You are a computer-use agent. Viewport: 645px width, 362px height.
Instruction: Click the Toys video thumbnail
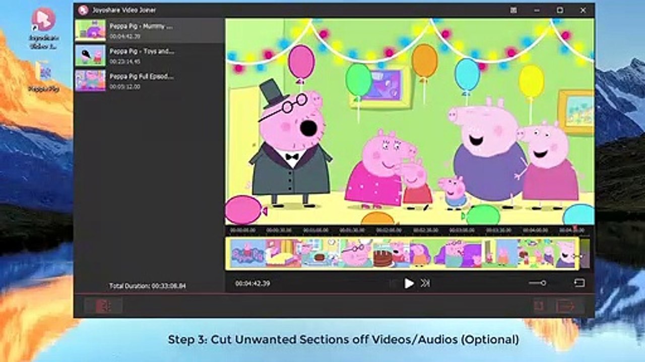[x=90, y=55]
